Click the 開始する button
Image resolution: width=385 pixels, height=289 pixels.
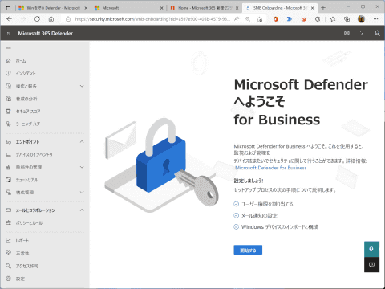(248, 250)
